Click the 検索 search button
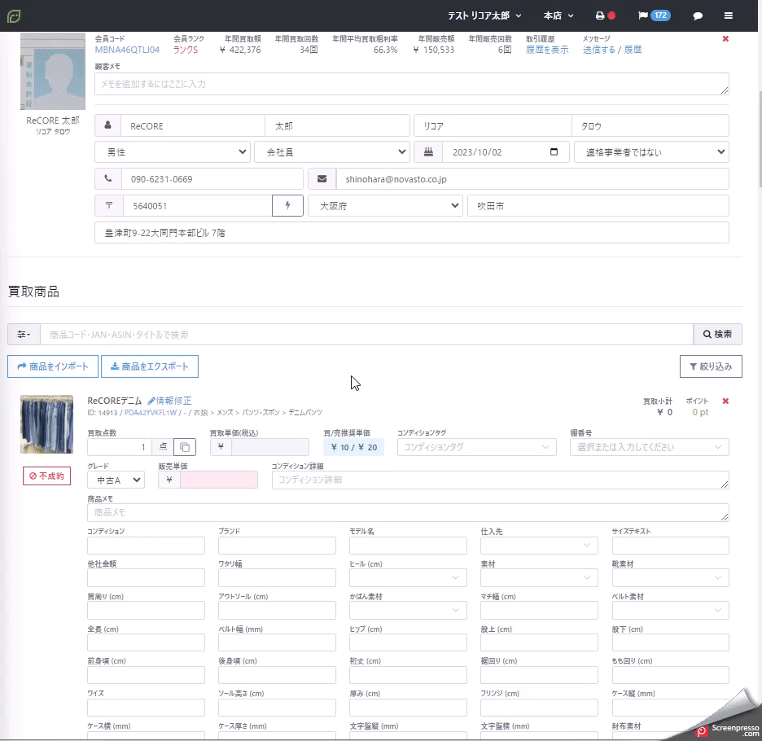762x741 pixels. click(x=717, y=334)
